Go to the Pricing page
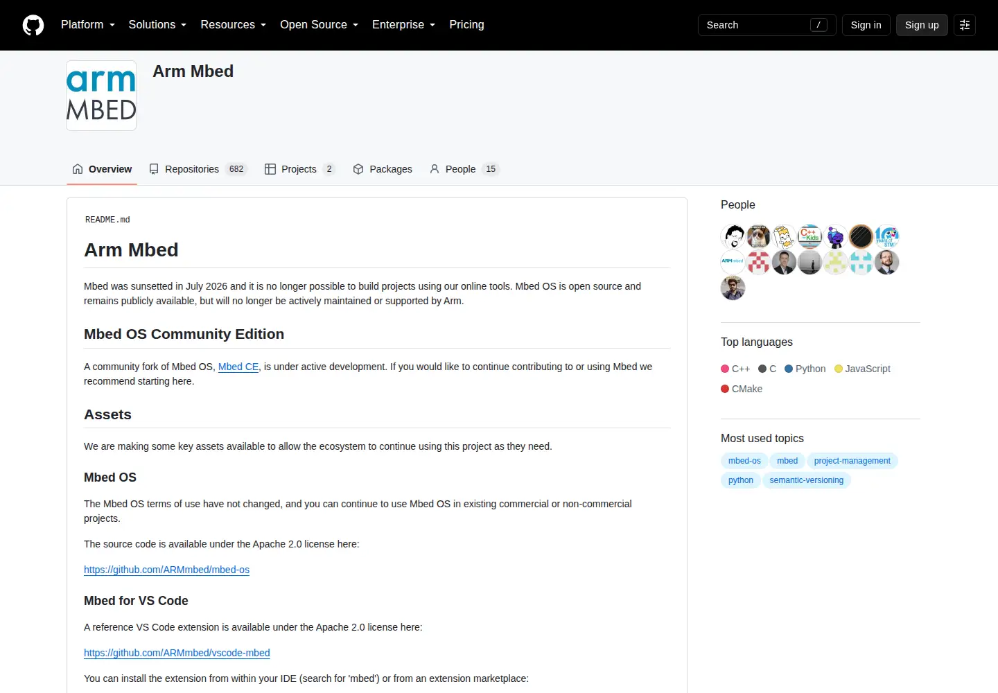The image size is (998, 693). (x=466, y=24)
